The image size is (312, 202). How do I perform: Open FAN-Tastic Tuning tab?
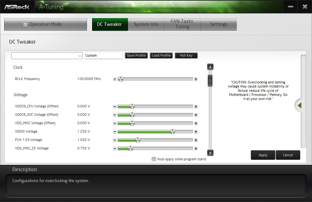click(182, 24)
